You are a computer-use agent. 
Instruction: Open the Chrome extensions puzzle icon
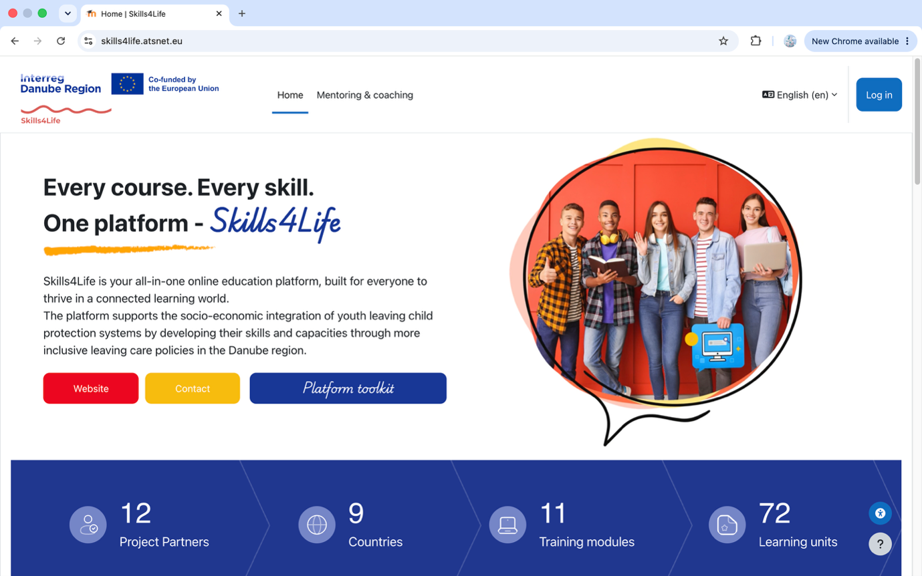[x=756, y=41]
